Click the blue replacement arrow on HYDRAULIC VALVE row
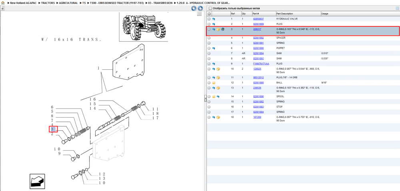The width and height of the screenshot is (400, 191). tap(214, 19)
